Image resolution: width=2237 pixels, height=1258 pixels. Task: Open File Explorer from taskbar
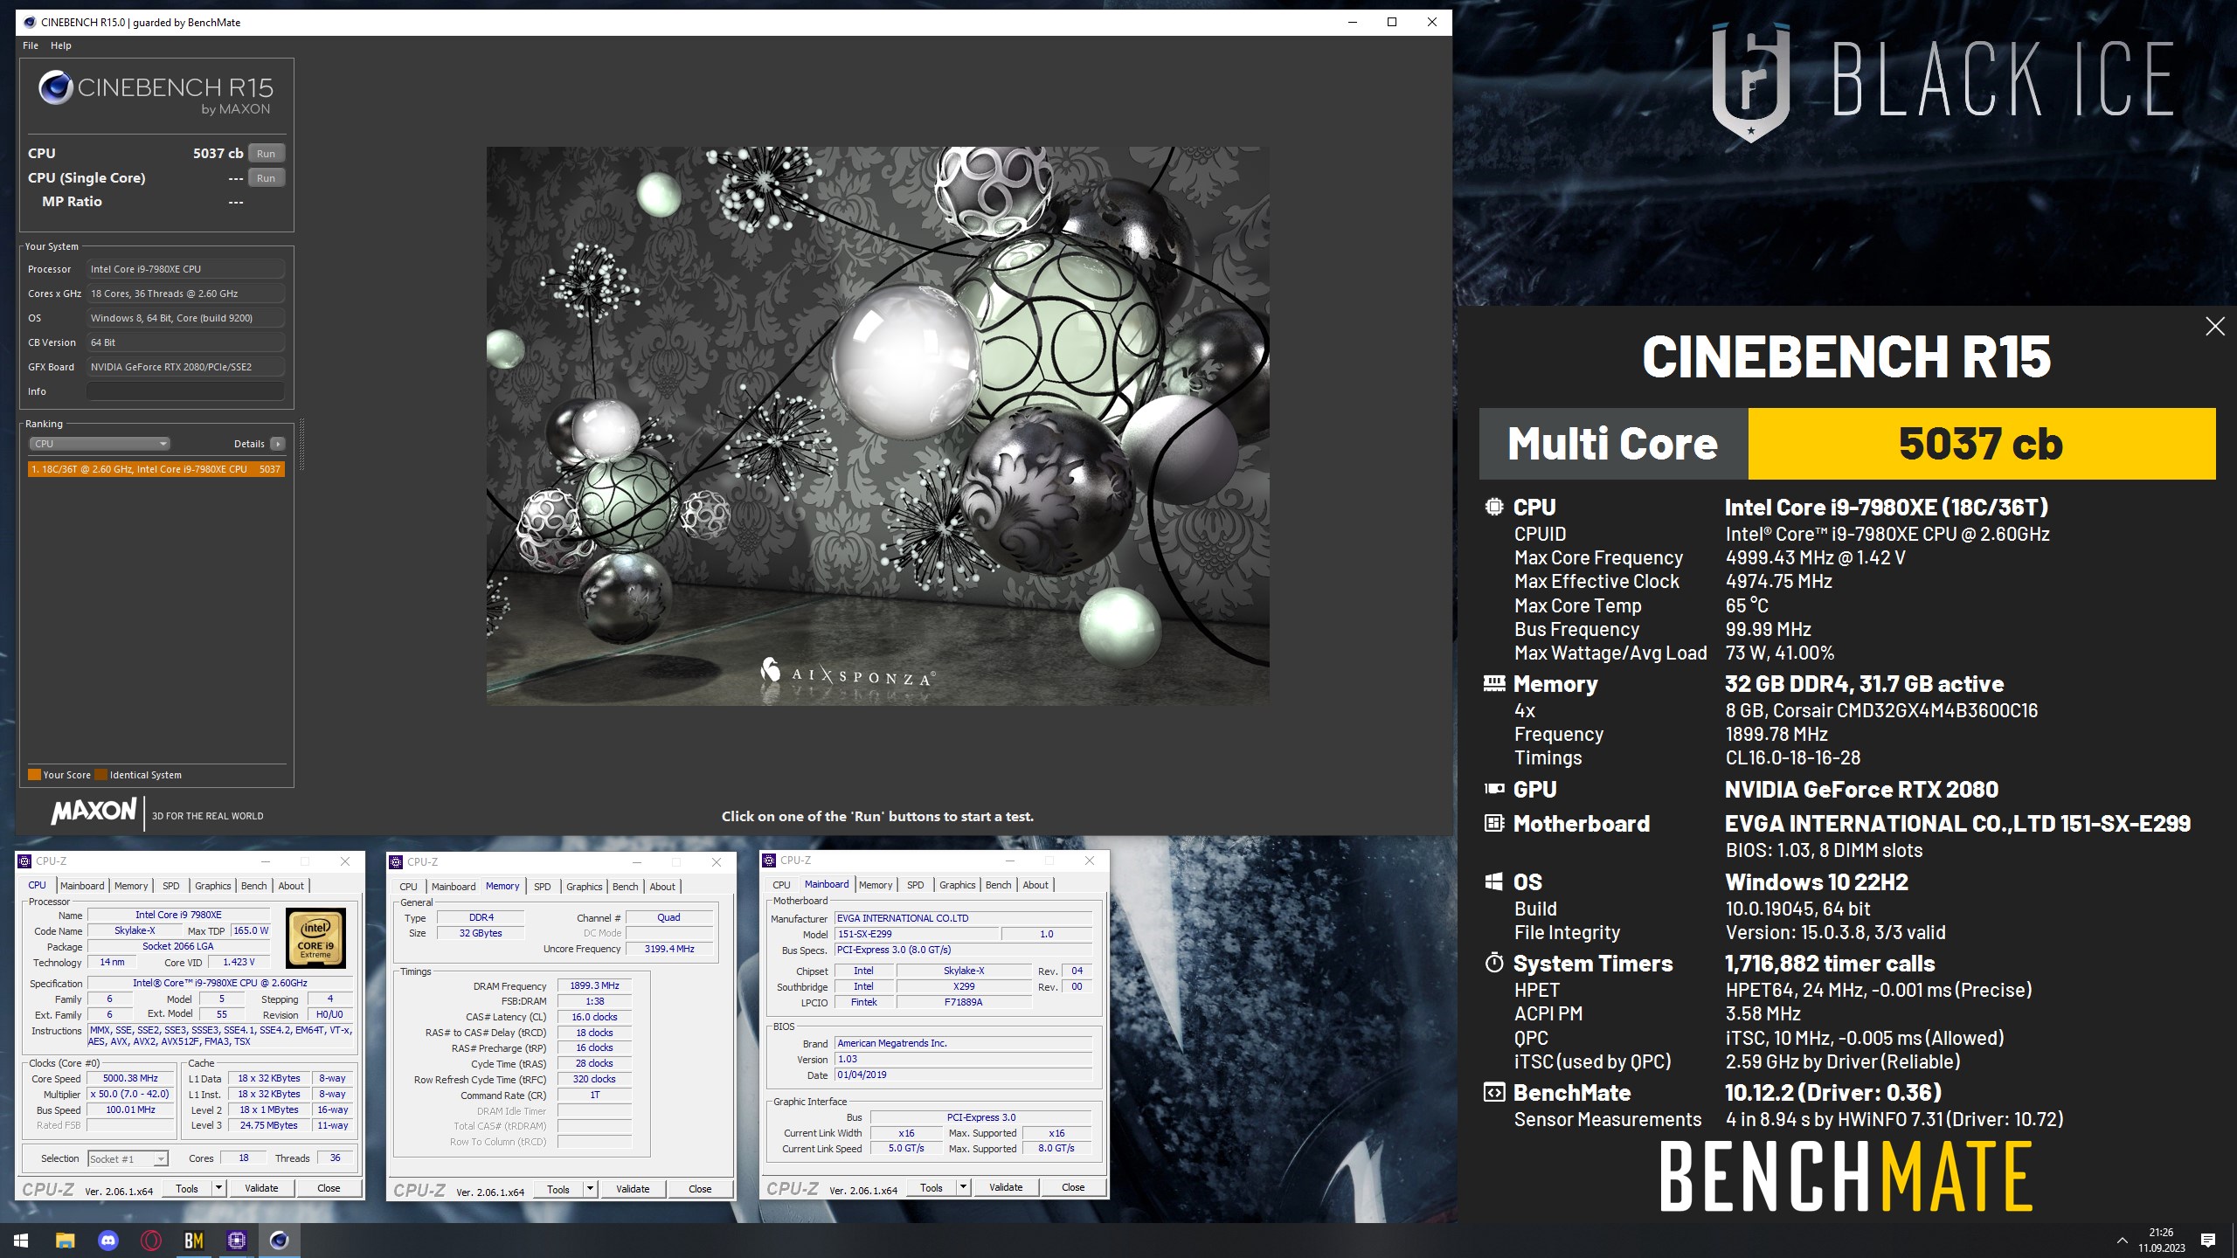tap(65, 1240)
